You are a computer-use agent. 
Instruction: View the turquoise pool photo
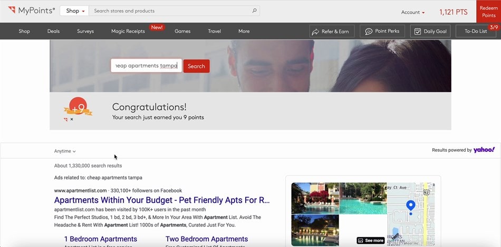point(363,198)
